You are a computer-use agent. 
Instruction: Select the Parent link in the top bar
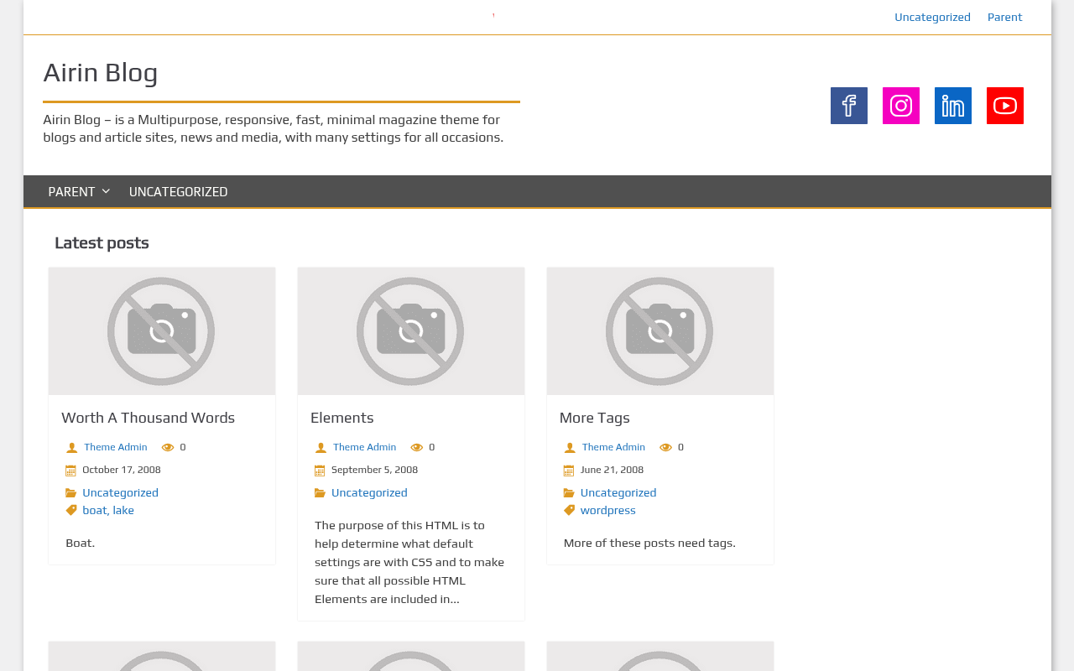click(x=1004, y=17)
